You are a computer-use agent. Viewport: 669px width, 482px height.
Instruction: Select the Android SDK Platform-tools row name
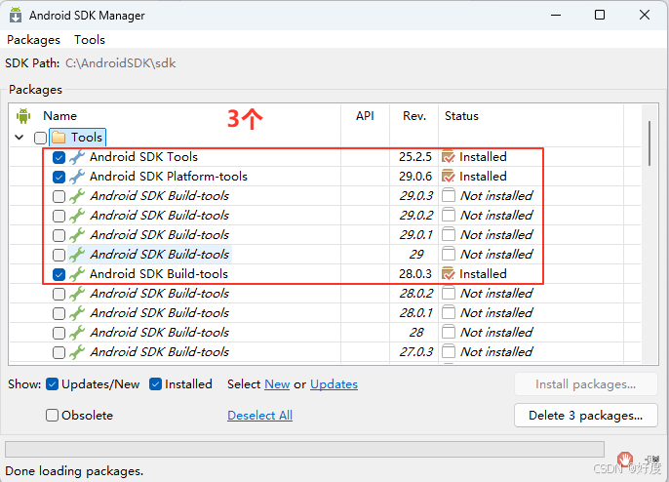(x=169, y=177)
